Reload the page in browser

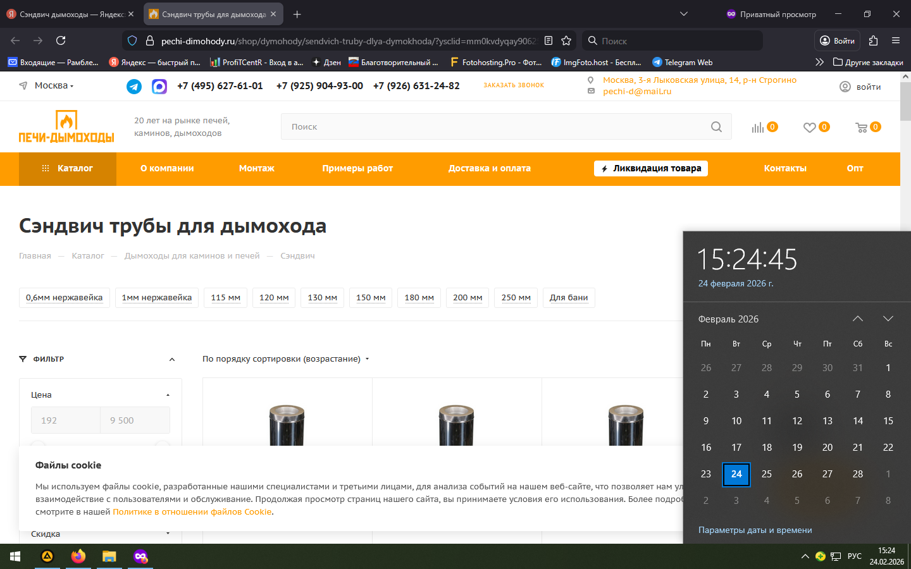click(61, 40)
